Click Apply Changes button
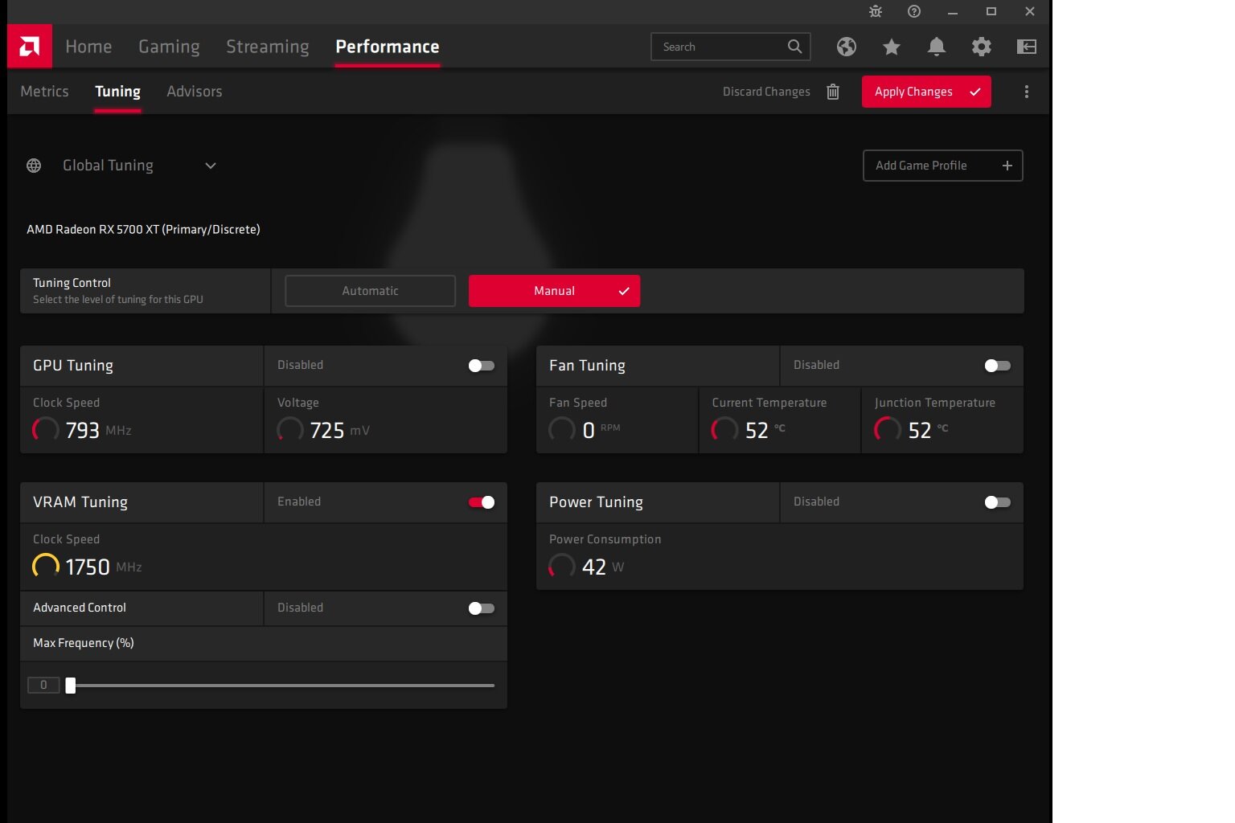This screenshot has width=1235, height=823. [926, 92]
